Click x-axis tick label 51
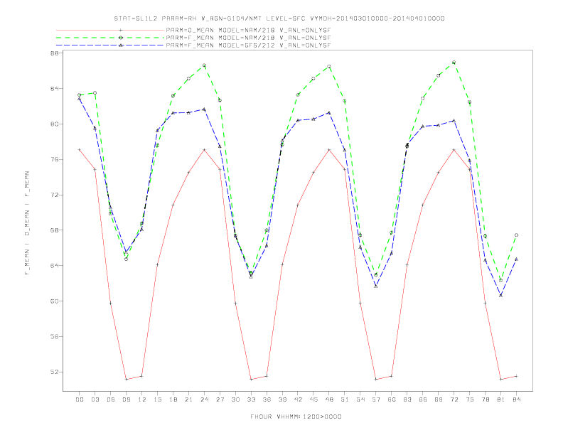Screen dimensions: 563x435 pyautogui.click(x=345, y=399)
